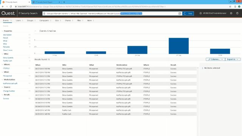The image size is (242, 136).
Task: Click the tallest timeline bar at 27 Sep
Action: pyautogui.click(x=178, y=46)
